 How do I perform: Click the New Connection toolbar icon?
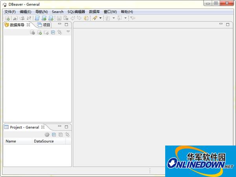pyautogui.click(x=7, y=18)
